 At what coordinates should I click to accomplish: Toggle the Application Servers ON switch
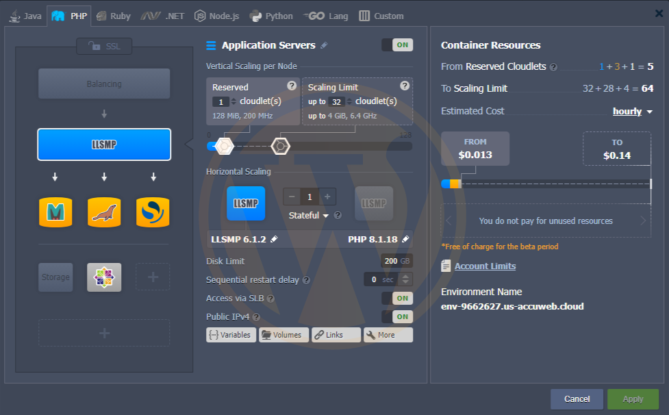pos(397,45)
